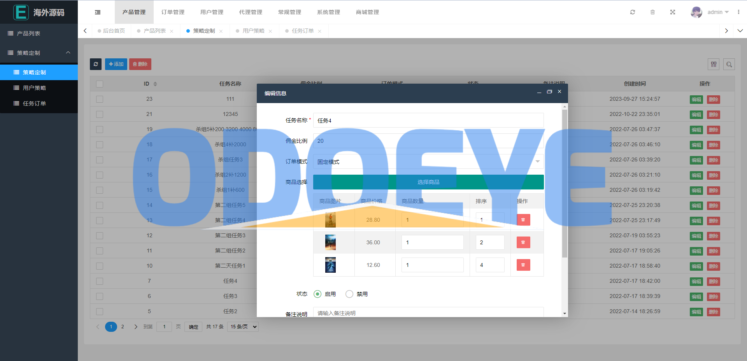The width and height of the screenshot is (747, 361).
Task: Toggle the select-all checkbox in table header
Action: point(100,84)
